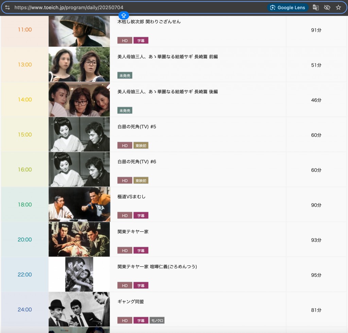The width and height of the screenshot is (348, 333).
Task: Toggle the crossed-out eye tracking protection icon
Action: [327, 7]
